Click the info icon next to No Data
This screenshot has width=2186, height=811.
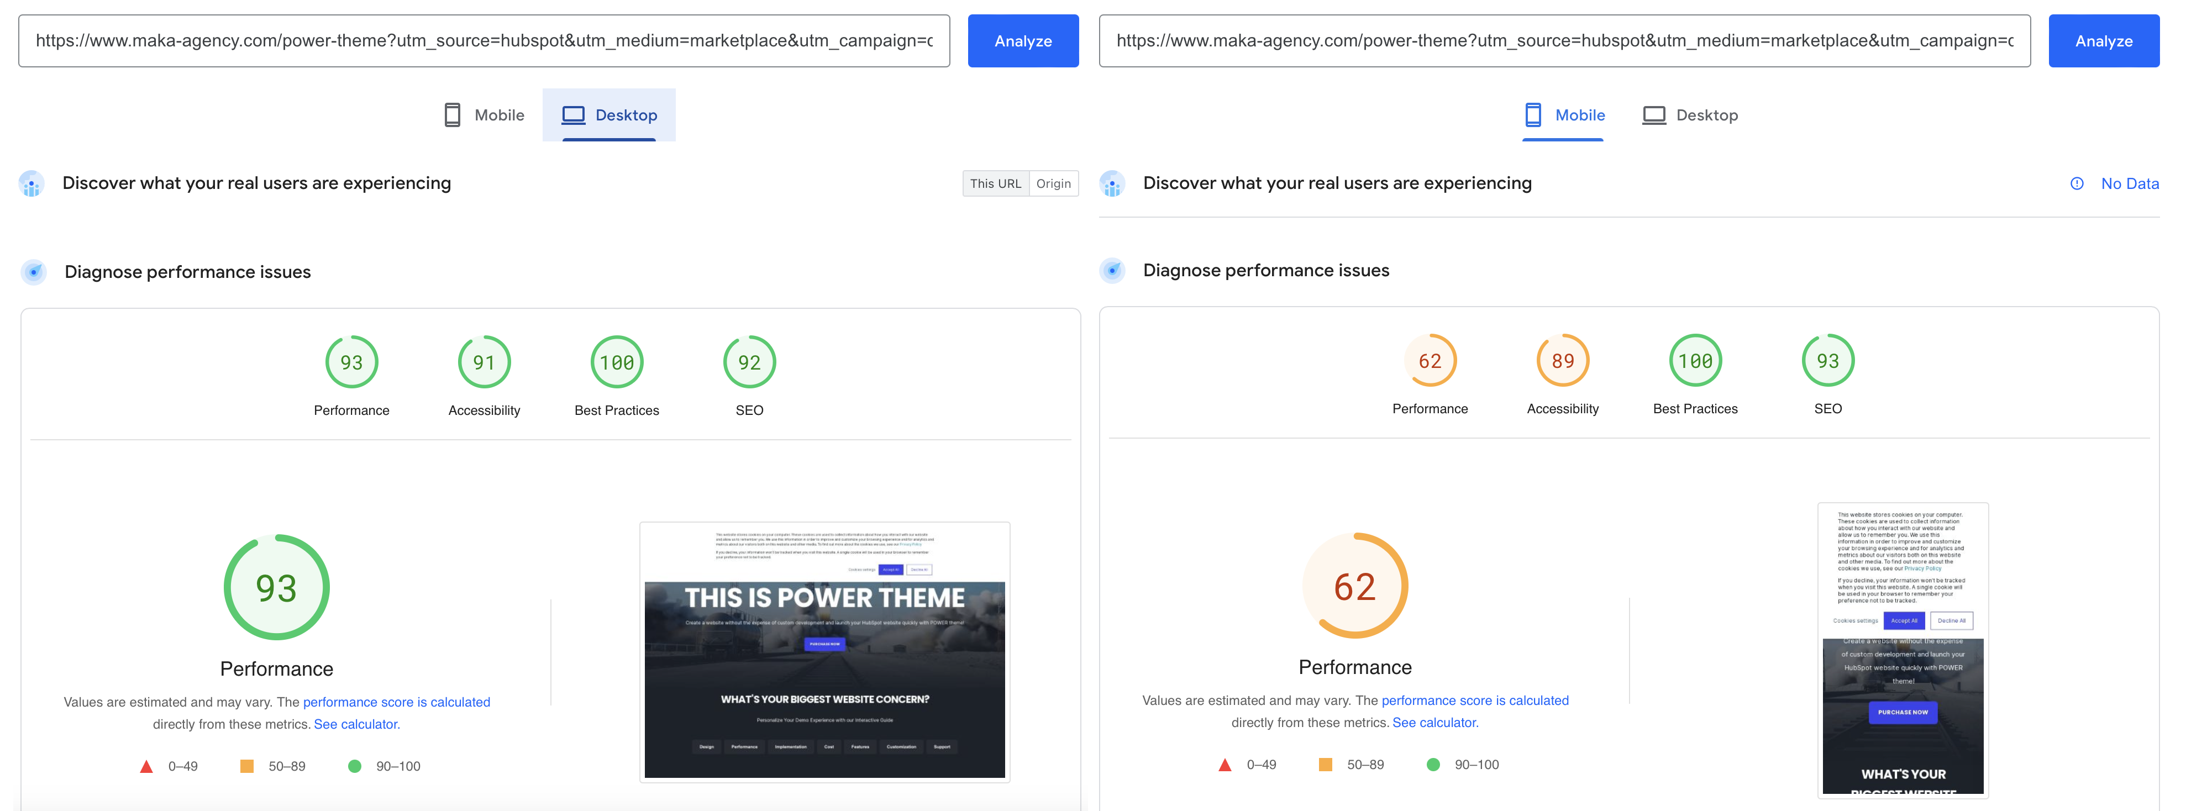tap(2077, 183)
